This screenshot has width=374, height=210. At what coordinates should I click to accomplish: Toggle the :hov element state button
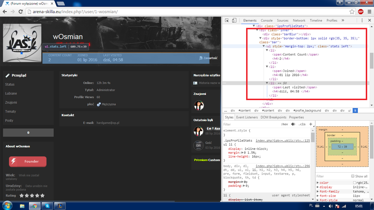tap(284, 124)
